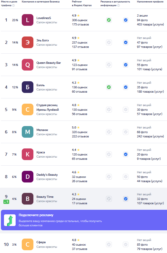Image resolution: width=167 pixels, height=253 pixels.
Task: Click the green arrow icon in advertising banner
Action: pos(10,220)
